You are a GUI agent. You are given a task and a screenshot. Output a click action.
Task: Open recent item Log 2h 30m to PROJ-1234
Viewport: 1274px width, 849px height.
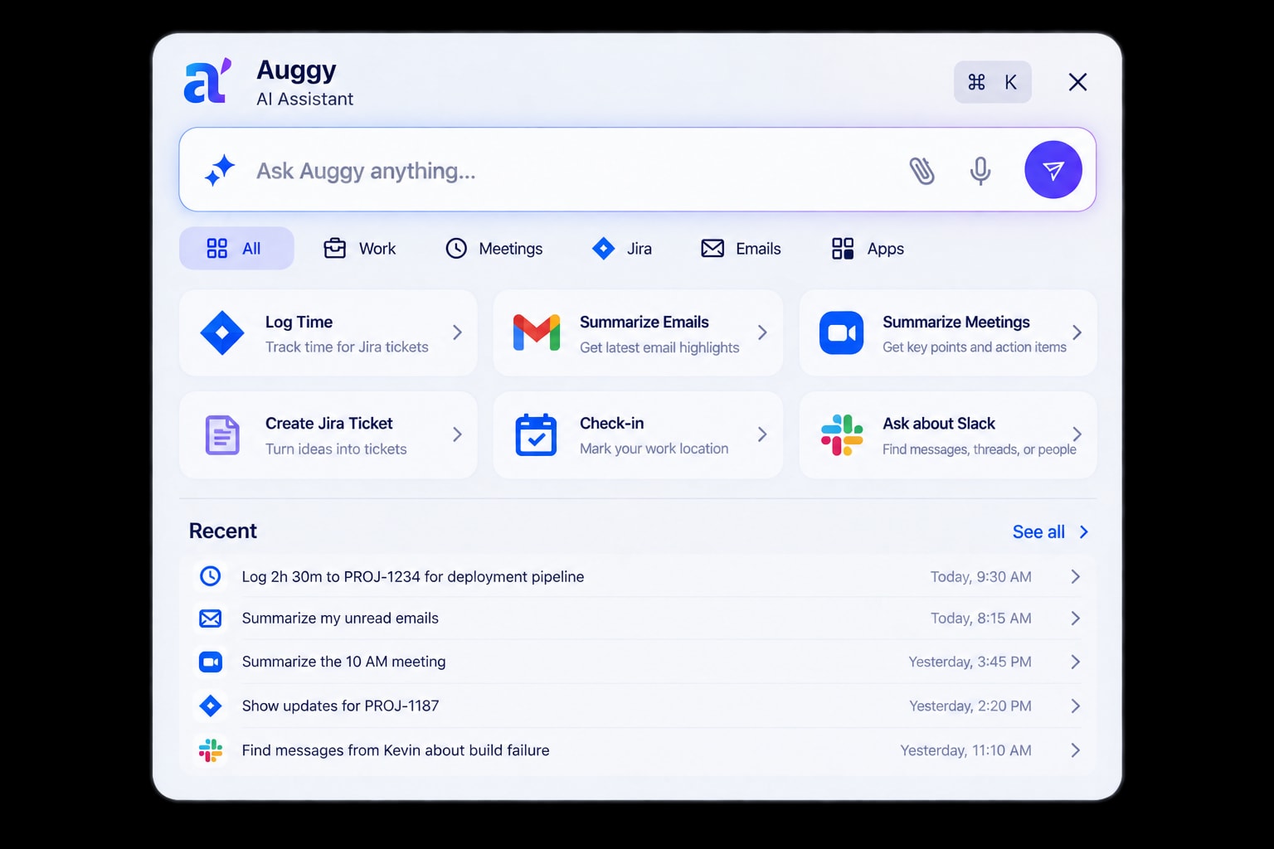pos(637,576)
